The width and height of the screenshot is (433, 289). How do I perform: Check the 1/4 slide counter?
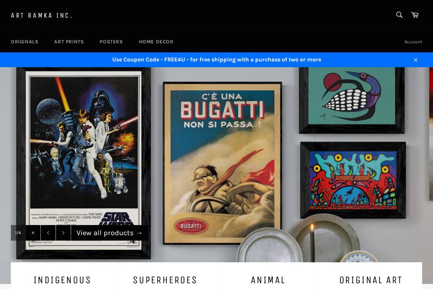click(18, 233)
